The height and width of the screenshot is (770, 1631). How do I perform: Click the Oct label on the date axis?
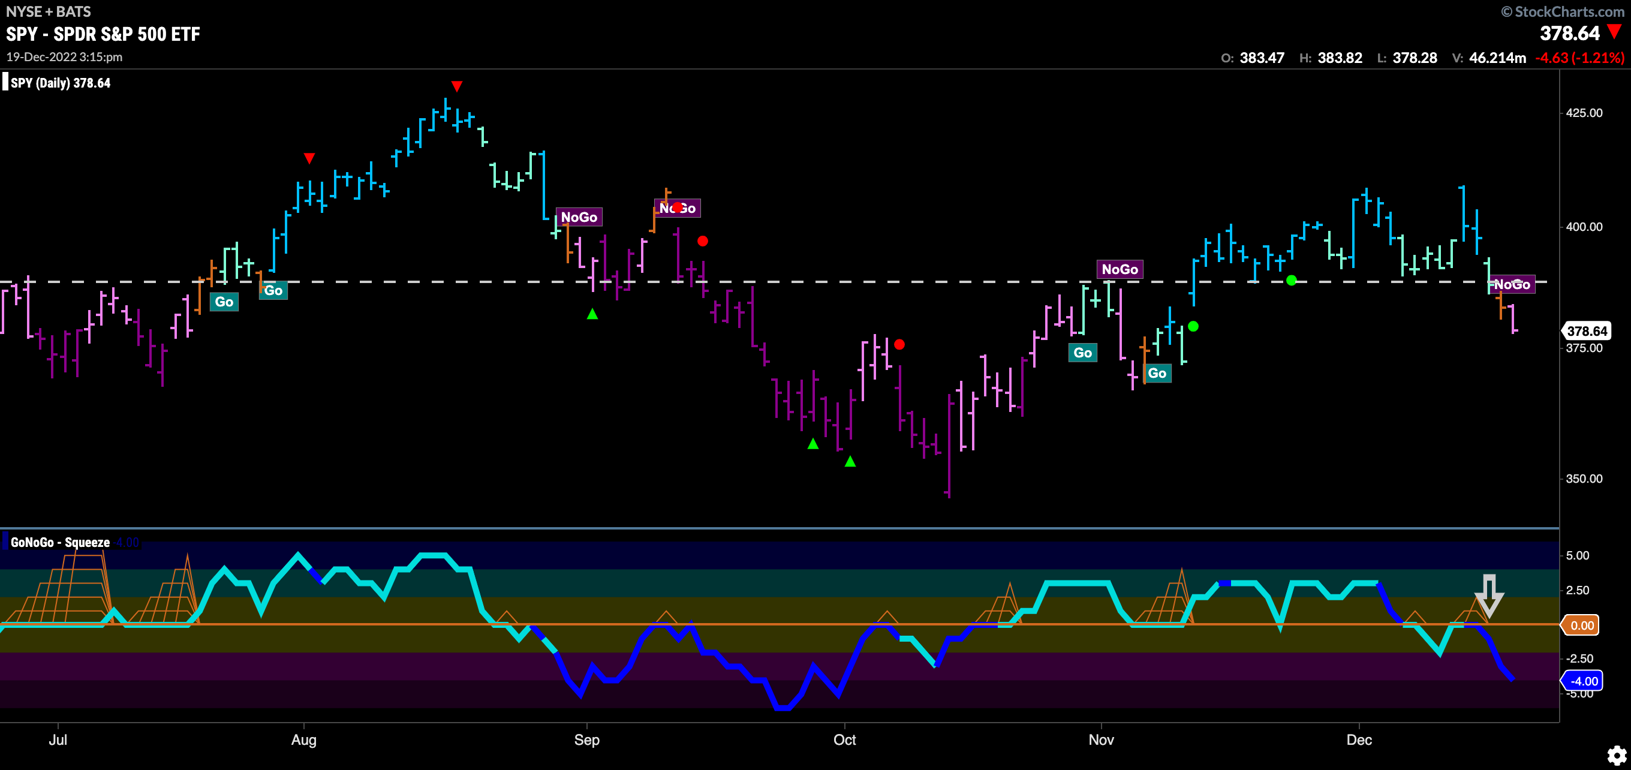coord(845,739)
